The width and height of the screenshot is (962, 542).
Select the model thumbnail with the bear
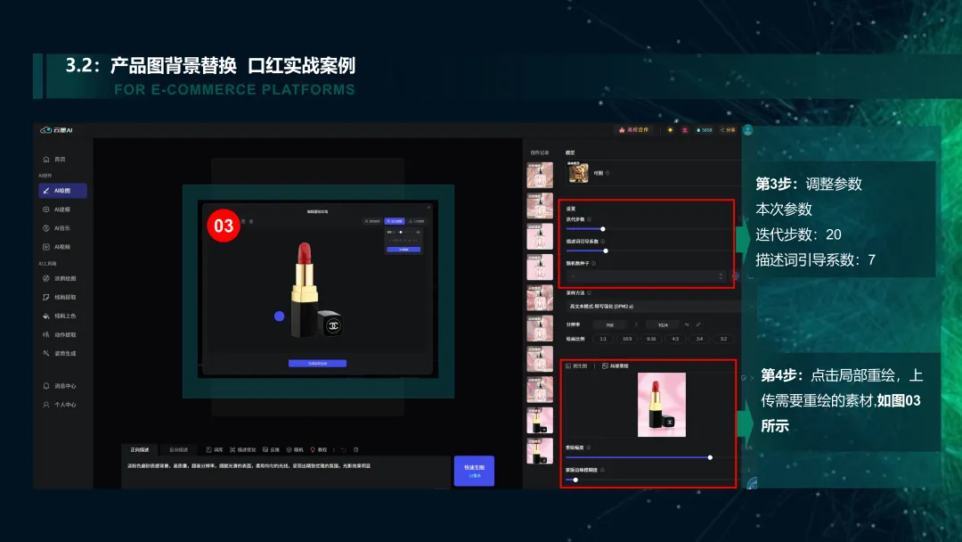tap(578, 173)
